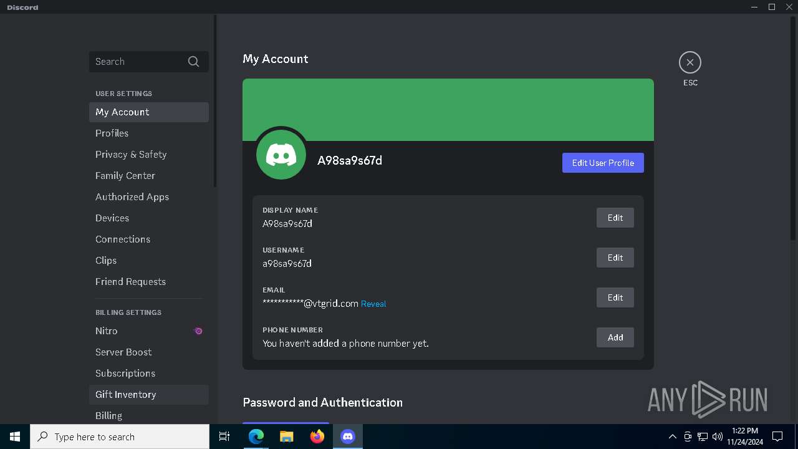
Task: Open Authorized Apps page
Action: 149,197
